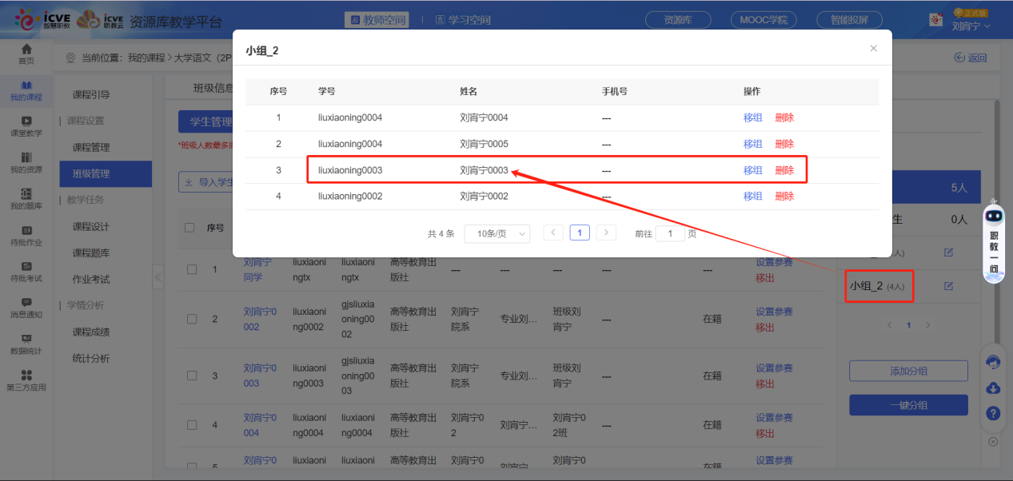Image resolution: width=1013 pixels, height=481 pixels.
Task: Click the help question mark icon
Action: click(994, 413)
